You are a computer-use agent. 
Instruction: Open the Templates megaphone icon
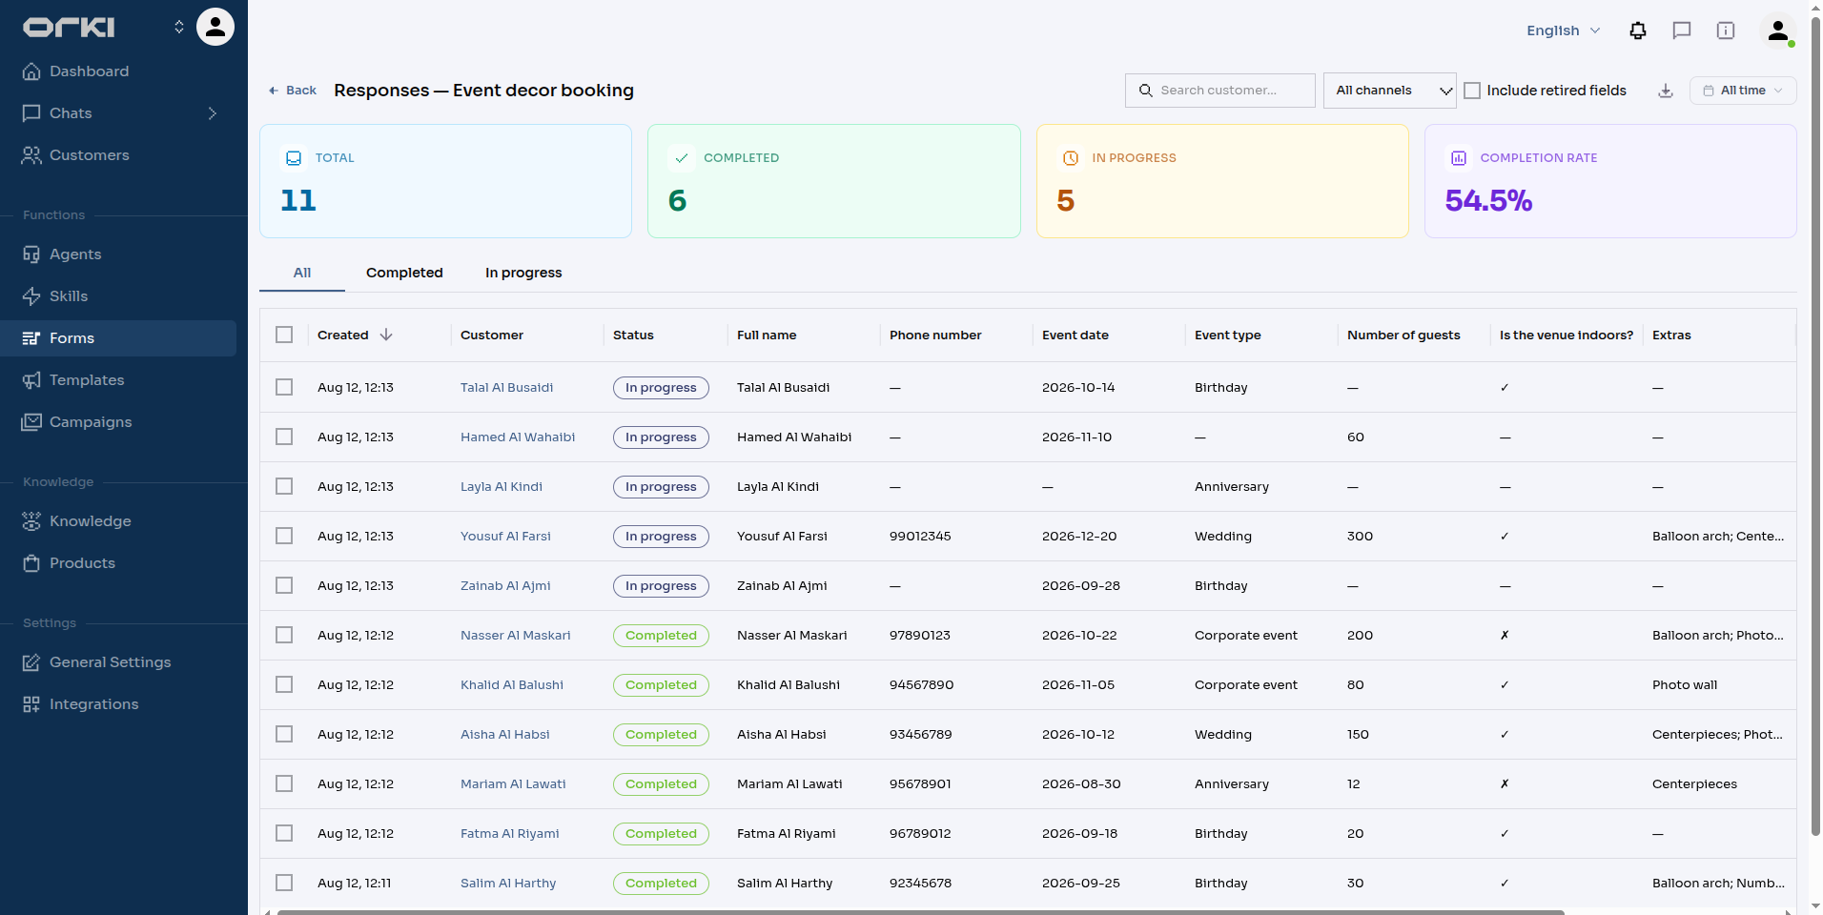click(31, 380)
